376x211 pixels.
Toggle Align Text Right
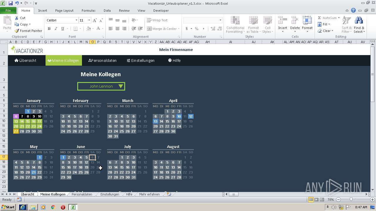click(x=124, y=29)
